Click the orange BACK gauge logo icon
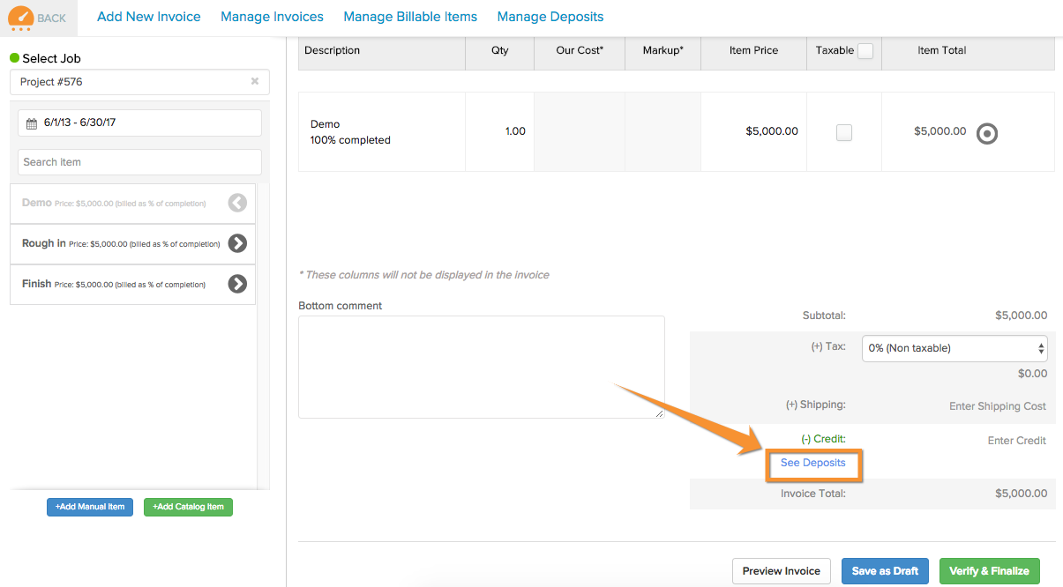The image size is (1063, 587). point(21,18)
